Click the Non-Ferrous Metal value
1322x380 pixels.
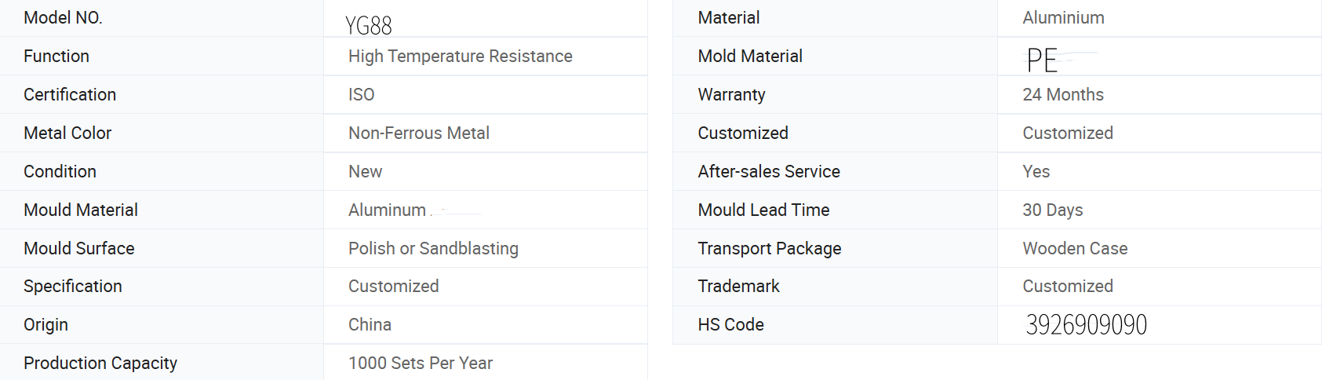pyautogui.click(x=419, y=133)
